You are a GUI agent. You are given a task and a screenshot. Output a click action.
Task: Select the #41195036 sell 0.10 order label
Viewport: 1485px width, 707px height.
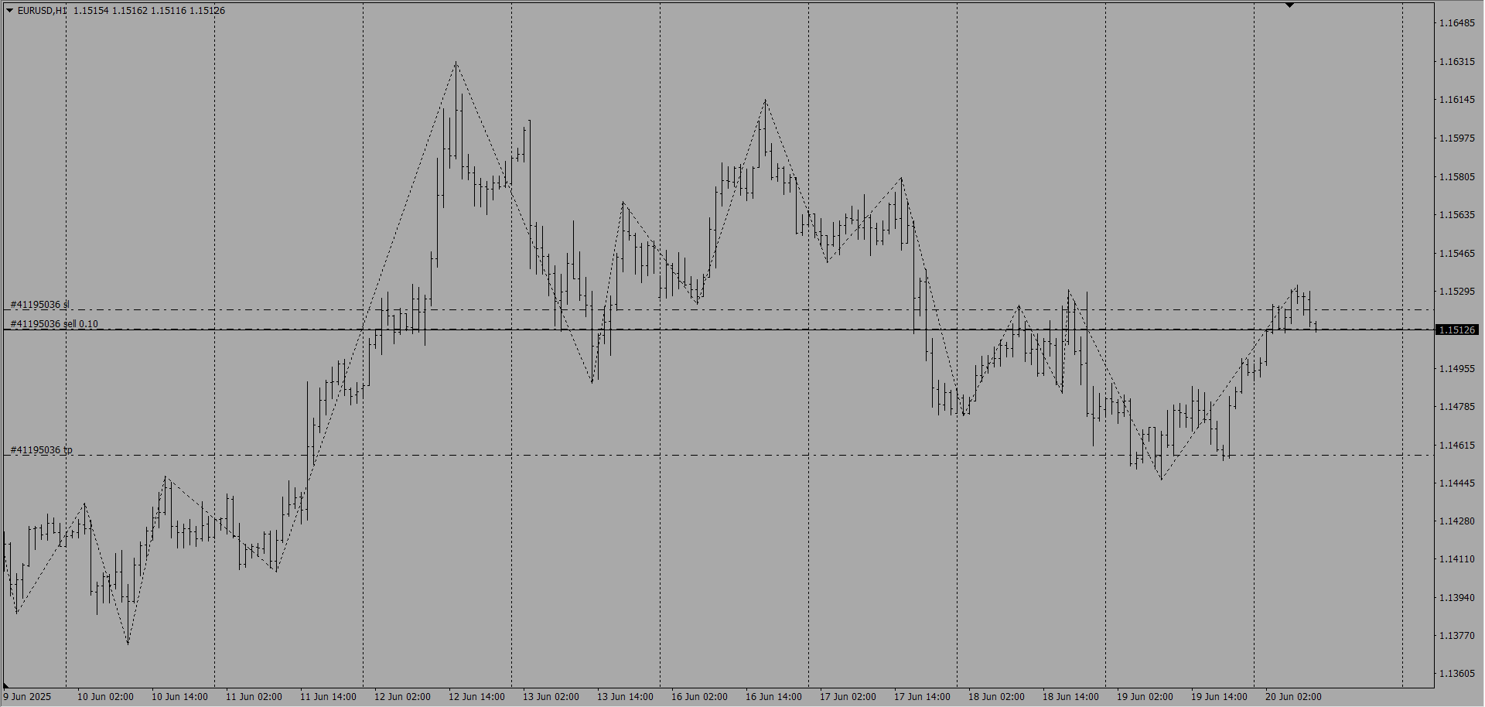[x=54, y=324]
